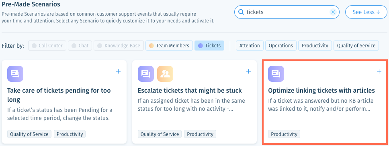Image resolution: width=389 pixels, height=146 pixels.
Task: Clear the search field with the X icon
Action: tap(333, 12)
